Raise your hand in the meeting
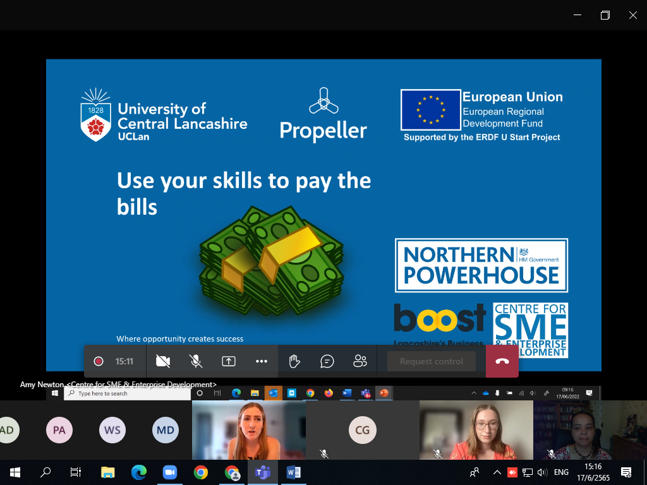647x485 pixels. coord(294,362)
